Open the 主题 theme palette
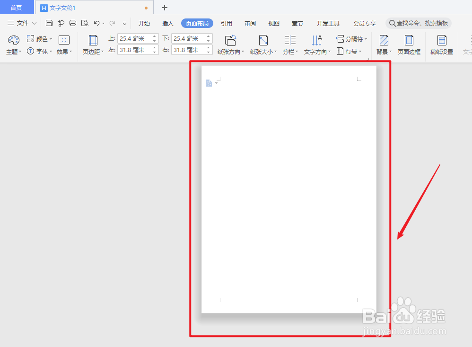Screen dimensions: 472x347 [x=14, y=45]
